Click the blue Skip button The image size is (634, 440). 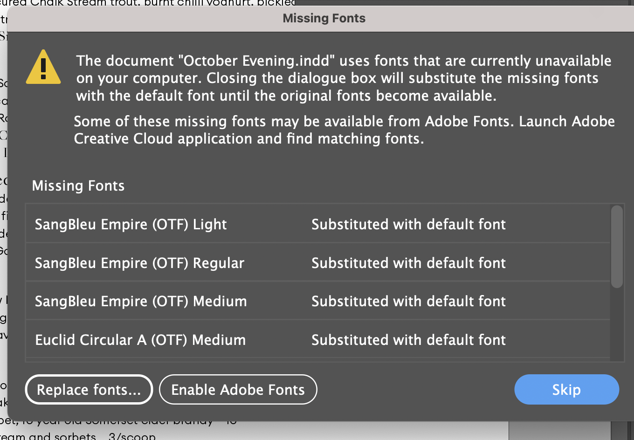click(x=566, y=389)
